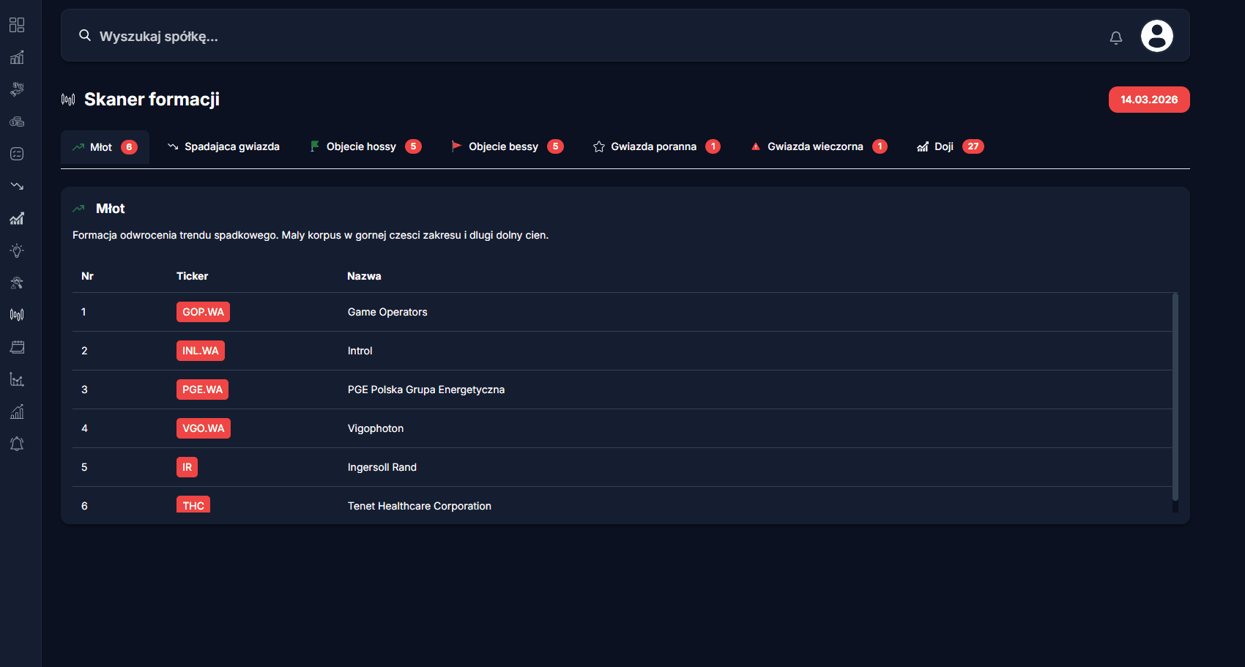Click the alarm bell icon in sidebar
The image size is (1245, 667).
click(17, 444)
